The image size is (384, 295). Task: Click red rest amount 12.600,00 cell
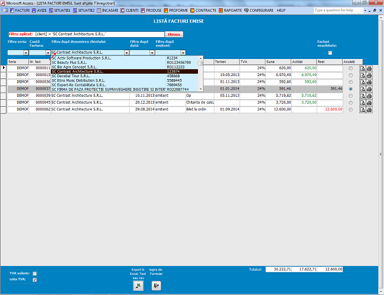pos(330,109)
